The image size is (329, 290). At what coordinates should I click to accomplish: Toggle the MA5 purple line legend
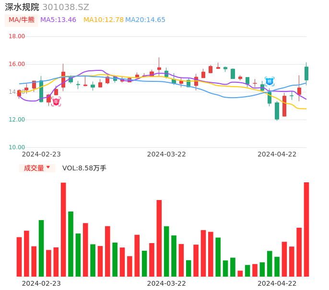(58, 20)
